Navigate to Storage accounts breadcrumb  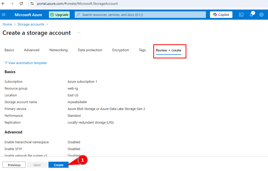pyautogui.click(x=31, y=24)
